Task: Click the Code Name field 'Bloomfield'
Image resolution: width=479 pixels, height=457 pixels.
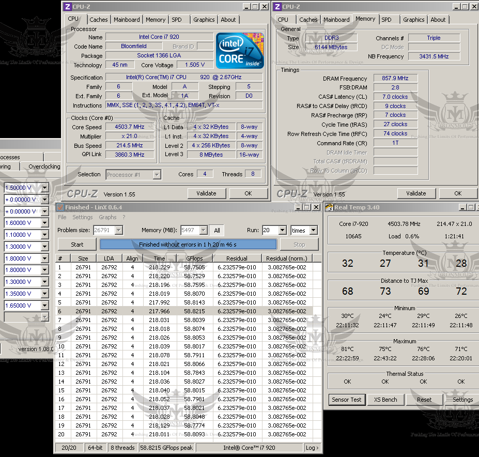Action: (x=134, y=46)
